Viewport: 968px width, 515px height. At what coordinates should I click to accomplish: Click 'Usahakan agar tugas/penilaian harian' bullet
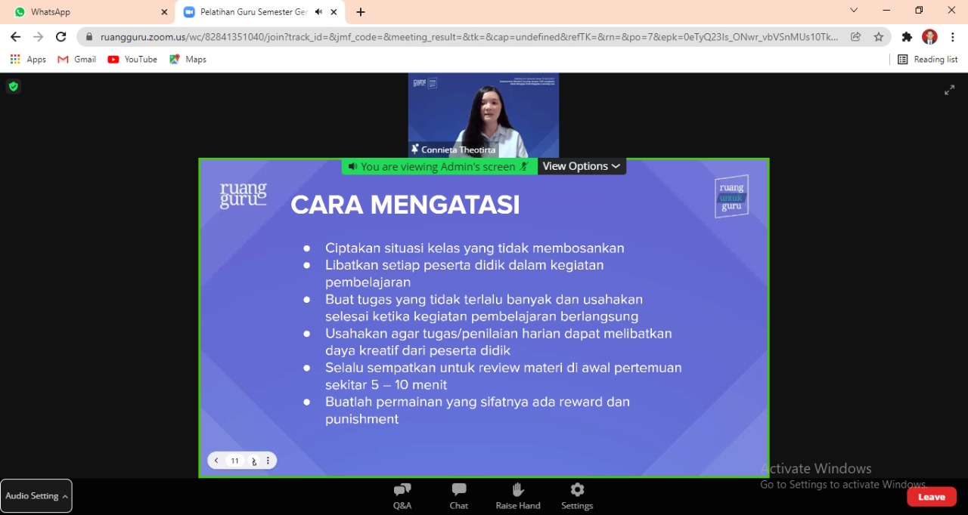(498, 341)
